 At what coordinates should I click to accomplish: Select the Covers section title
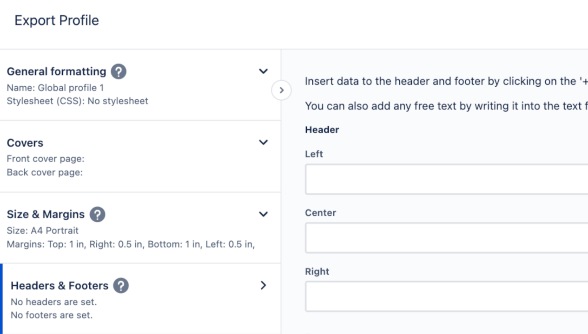point(25,143)
